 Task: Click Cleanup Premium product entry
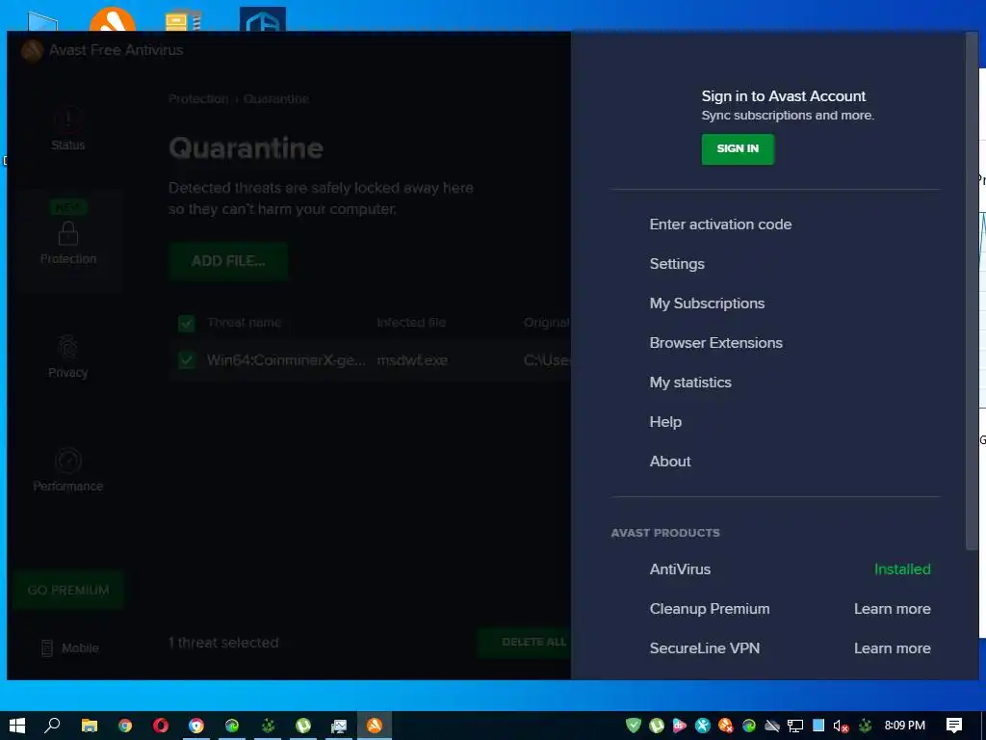point(710,609)
